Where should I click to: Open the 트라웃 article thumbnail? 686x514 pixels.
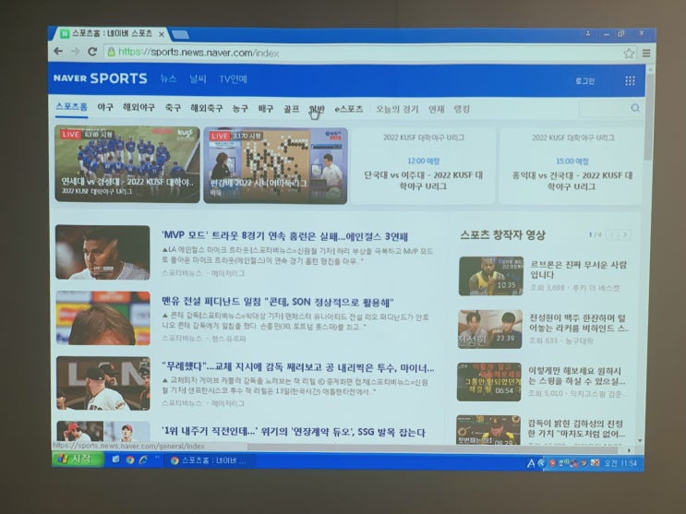(x=102, y=253)
